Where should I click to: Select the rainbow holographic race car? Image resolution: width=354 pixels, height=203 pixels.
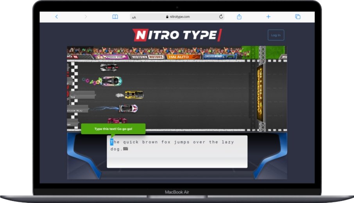tap(112, 81)
